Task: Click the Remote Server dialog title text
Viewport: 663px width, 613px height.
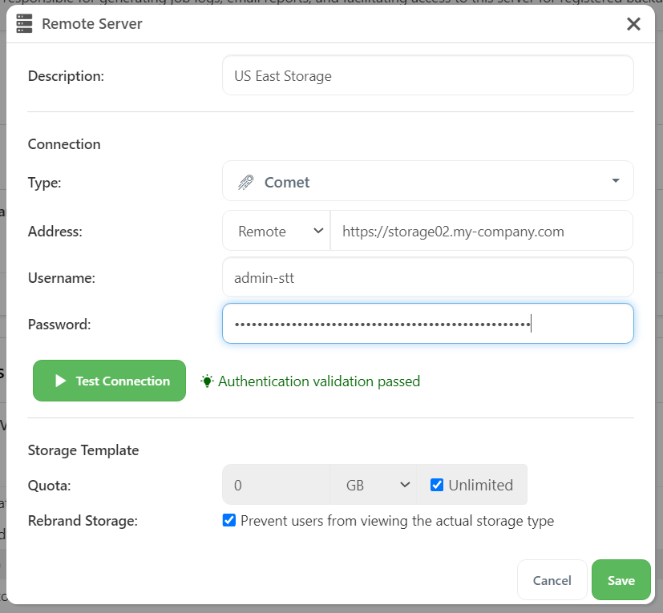Action: pos(91,24)
